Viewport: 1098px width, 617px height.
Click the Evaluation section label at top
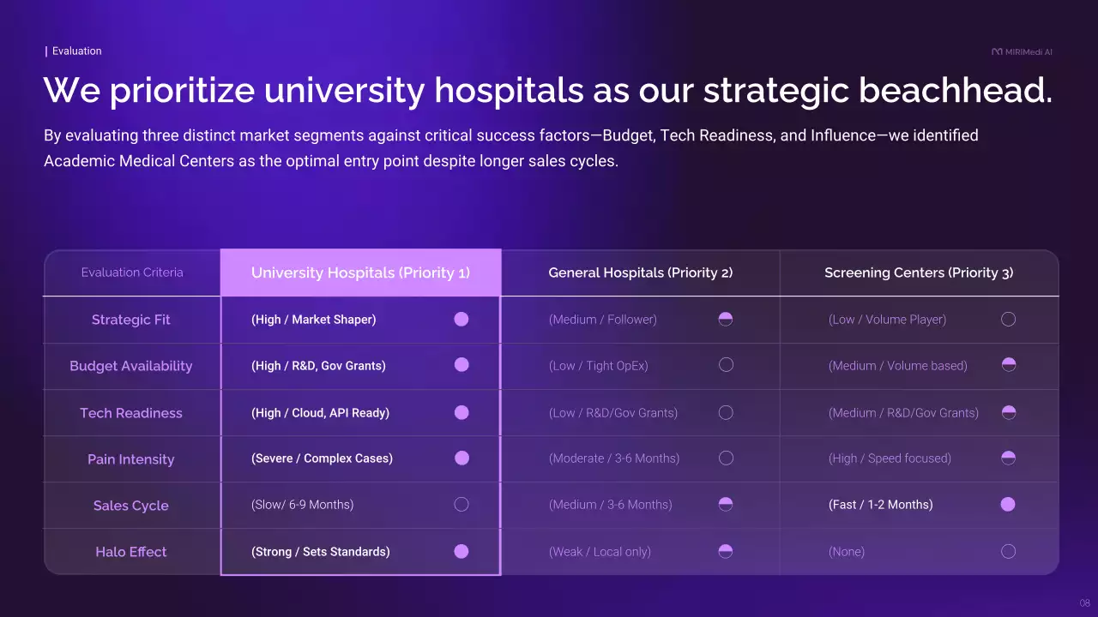(76, 51)
